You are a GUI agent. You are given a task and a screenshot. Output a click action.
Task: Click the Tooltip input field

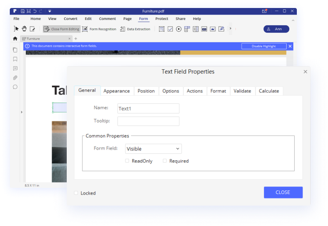148,121
